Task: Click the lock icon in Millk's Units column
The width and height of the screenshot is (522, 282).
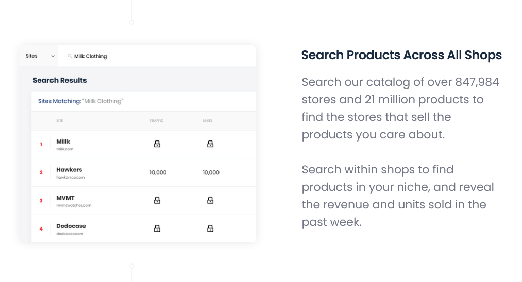Action: [x=210, y=144]
